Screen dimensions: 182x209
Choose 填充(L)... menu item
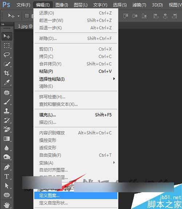pyautogui.click(x=76, y=115)
